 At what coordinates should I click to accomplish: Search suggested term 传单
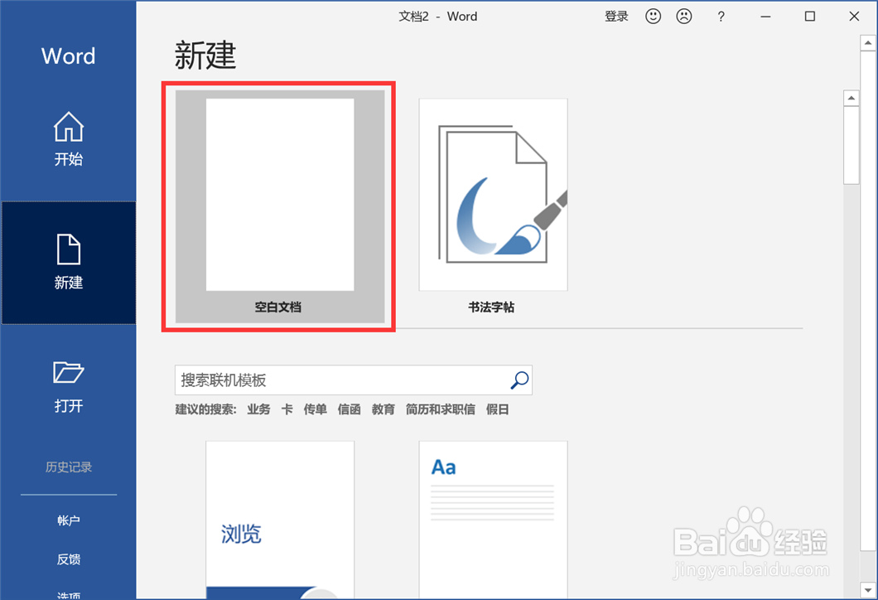coord(316,409)
